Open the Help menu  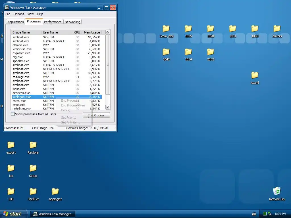coord(40,14)
